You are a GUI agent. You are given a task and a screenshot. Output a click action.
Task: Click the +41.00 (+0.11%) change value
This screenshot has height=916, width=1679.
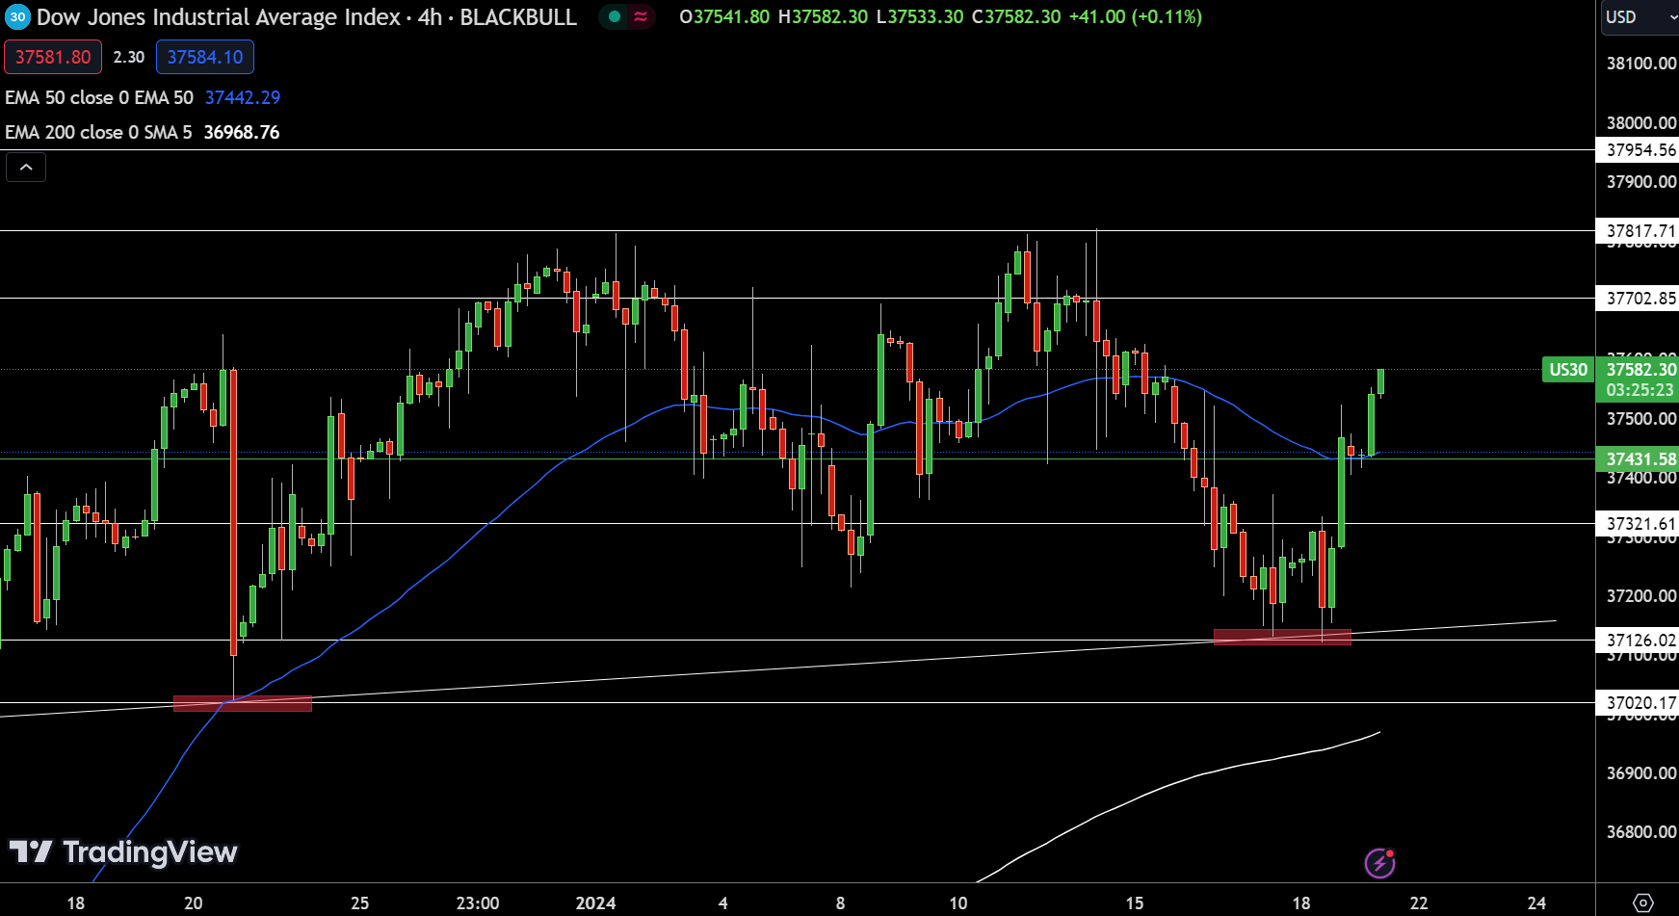(1136, 16)
